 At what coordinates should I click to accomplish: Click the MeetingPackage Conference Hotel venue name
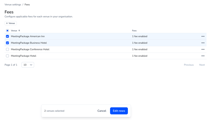point(30,49)
